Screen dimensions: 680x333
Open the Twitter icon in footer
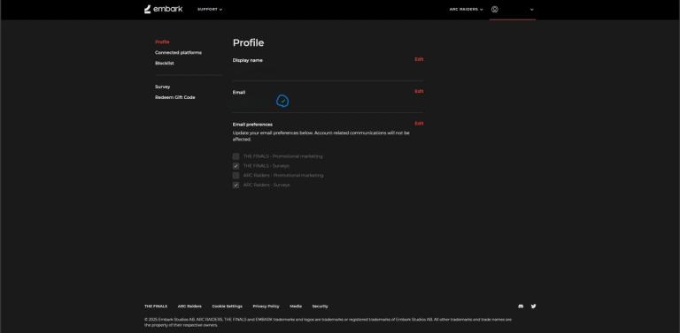pyautogui.click(x=533, y=307)
